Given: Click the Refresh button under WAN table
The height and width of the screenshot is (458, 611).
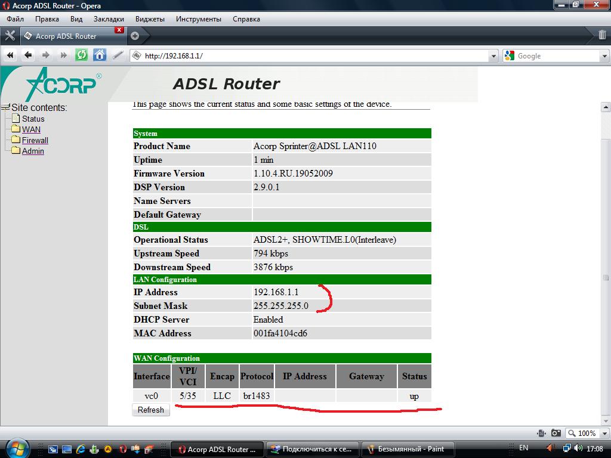Looking at the screenshot, I should pyautogui.click(x=150, y=410).
